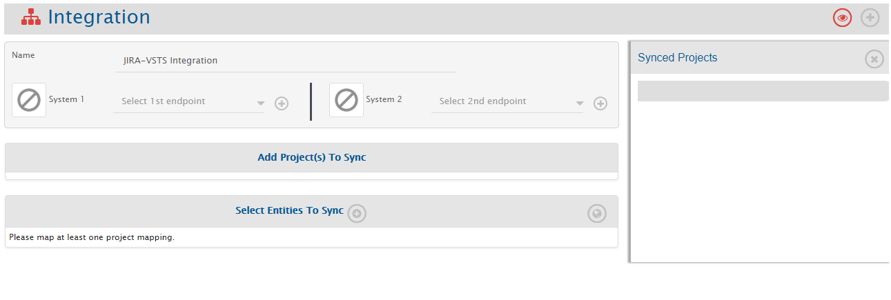Toggle the red eye view icon
This screenshot has height=300, width=891.
click(842, 18)
